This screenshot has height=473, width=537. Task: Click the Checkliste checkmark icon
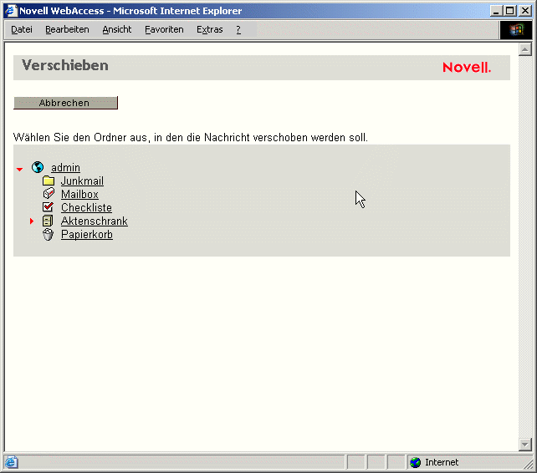[x=48, y=207]
